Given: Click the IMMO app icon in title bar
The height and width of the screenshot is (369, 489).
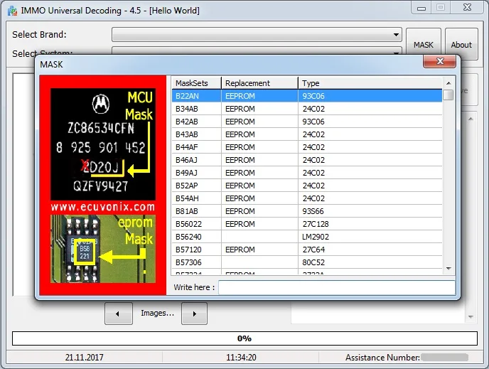Looking at the screenshot, I should 11,10.
